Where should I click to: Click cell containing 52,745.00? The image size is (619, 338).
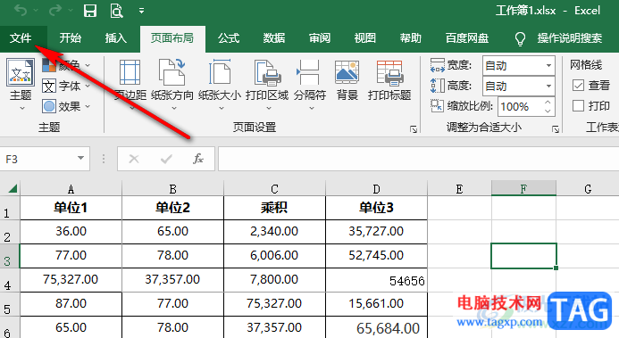[376, 256]
